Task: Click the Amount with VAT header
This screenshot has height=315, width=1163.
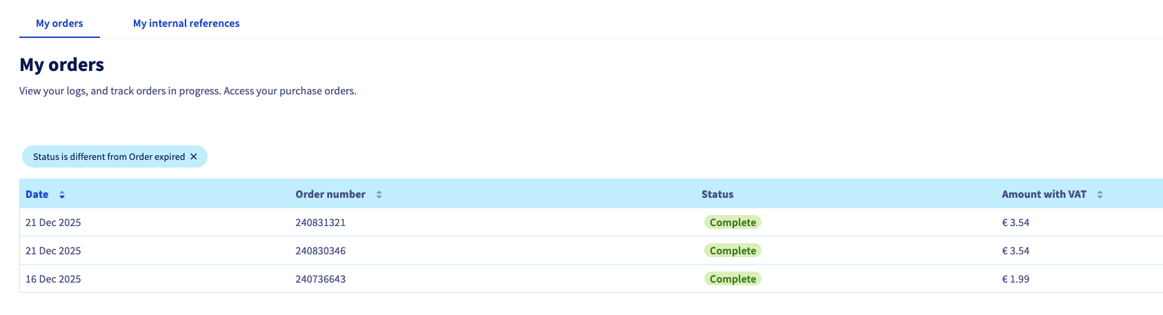Action: point(1044,194)
